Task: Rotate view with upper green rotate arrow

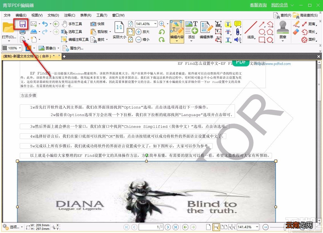Action: click(162, 32)
